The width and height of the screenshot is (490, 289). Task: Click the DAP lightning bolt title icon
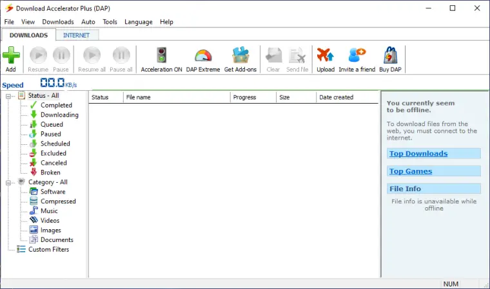[9, 8]
